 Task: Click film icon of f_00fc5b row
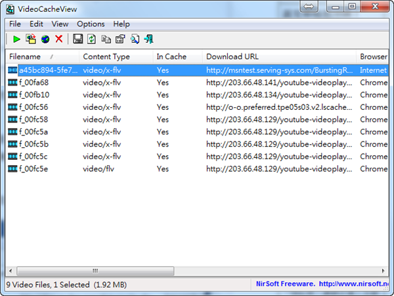12,144
